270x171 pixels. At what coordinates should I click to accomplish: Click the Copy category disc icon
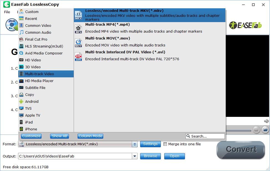21,94
